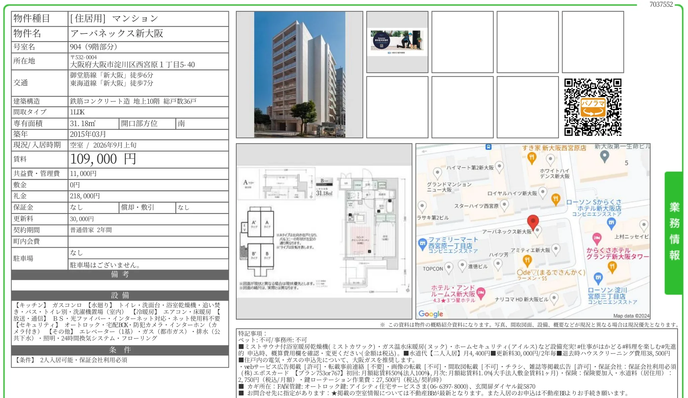
Task: Open the 業務情報 green side tab
Action: (674, 232)
